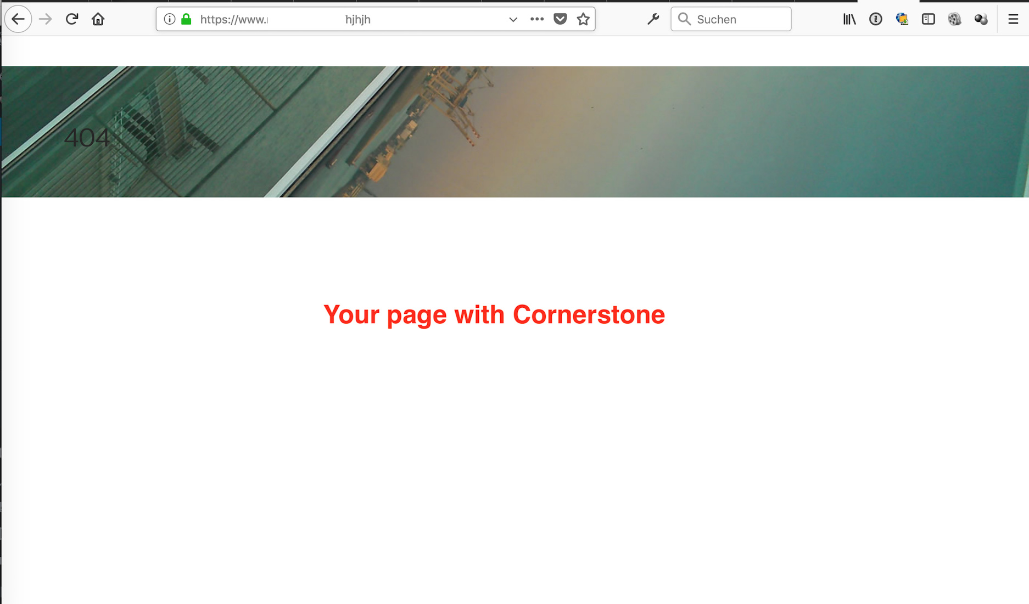Expand the address bar history dropdown
Screen dimensions: 1029x604
513,19
